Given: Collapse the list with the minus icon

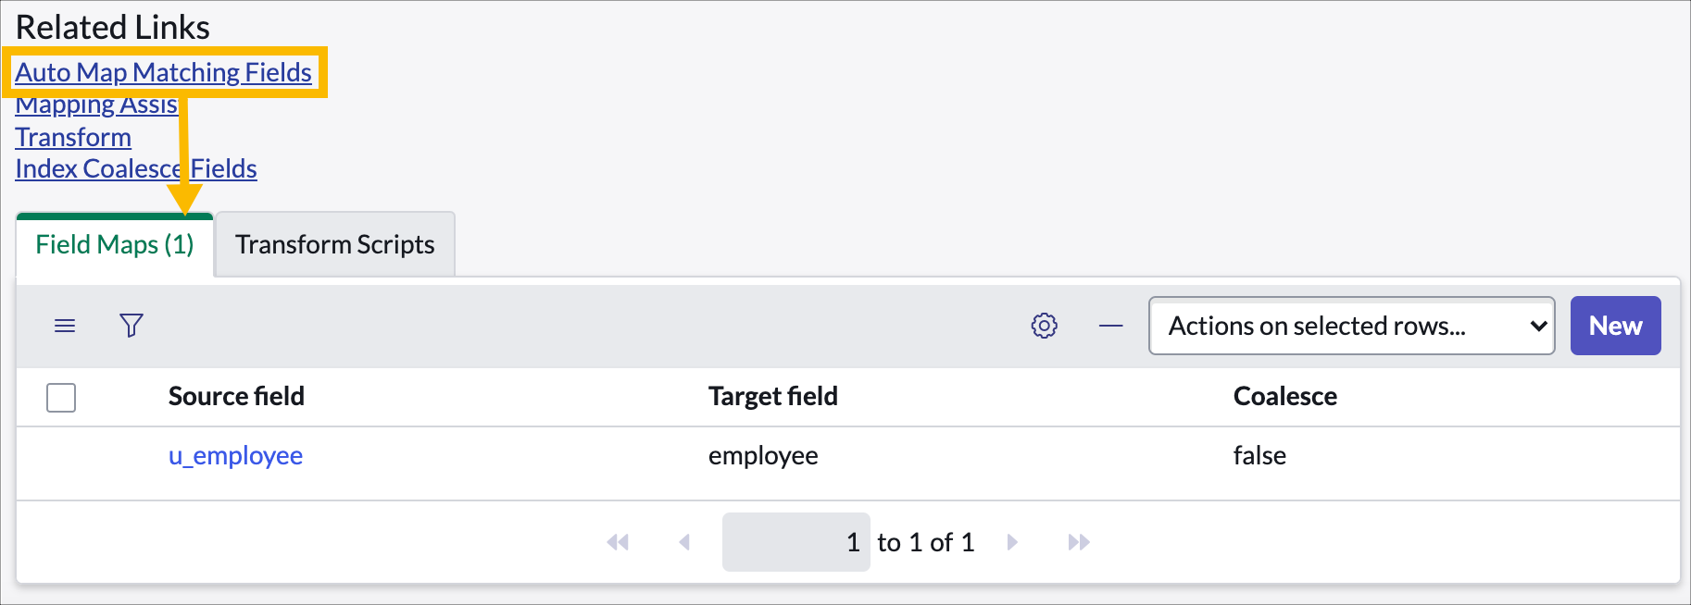Looking at the screenshot, I should tap(1111, 326).
